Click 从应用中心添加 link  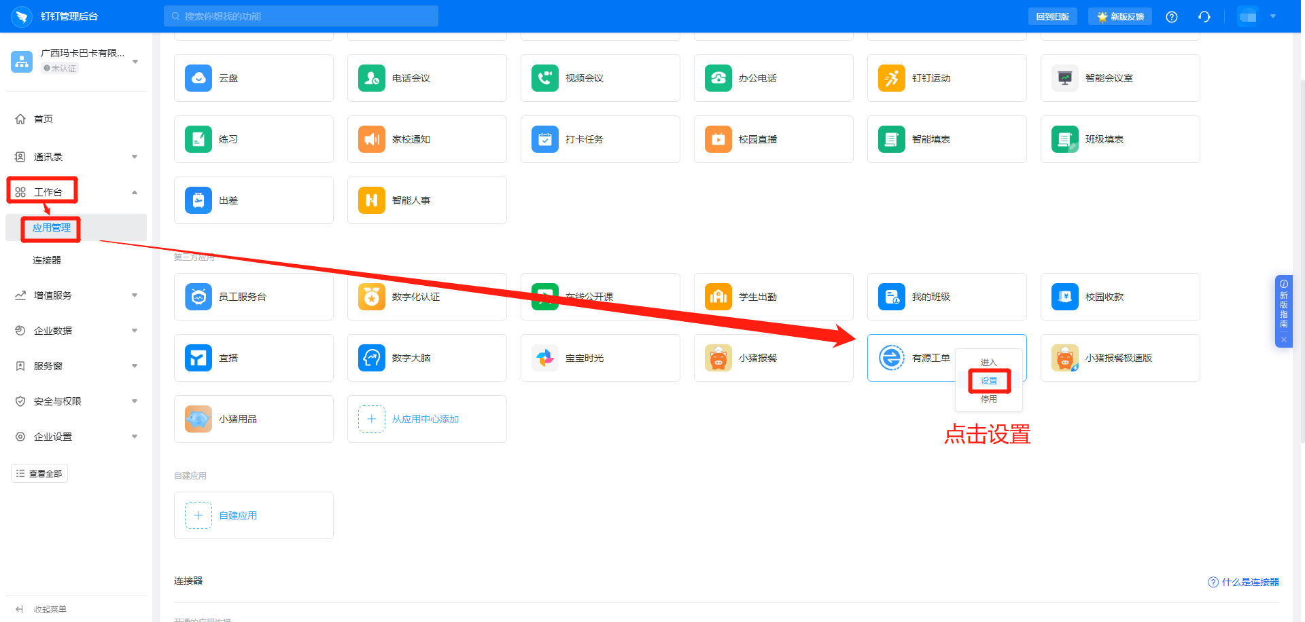point(425,419)
